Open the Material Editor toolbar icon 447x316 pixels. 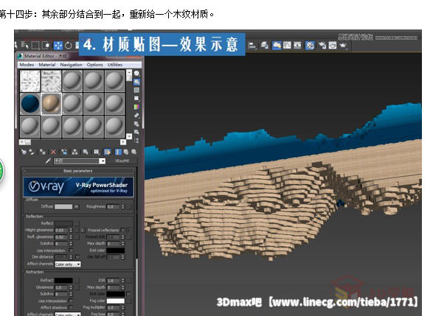point(310,46)
